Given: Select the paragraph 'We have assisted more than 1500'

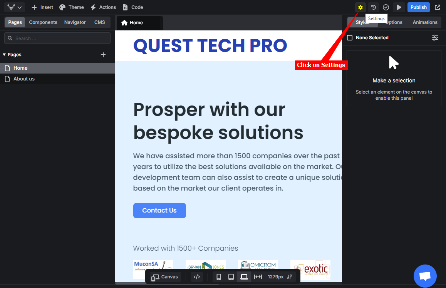Looking at the screenshot, I should [238, 172].
